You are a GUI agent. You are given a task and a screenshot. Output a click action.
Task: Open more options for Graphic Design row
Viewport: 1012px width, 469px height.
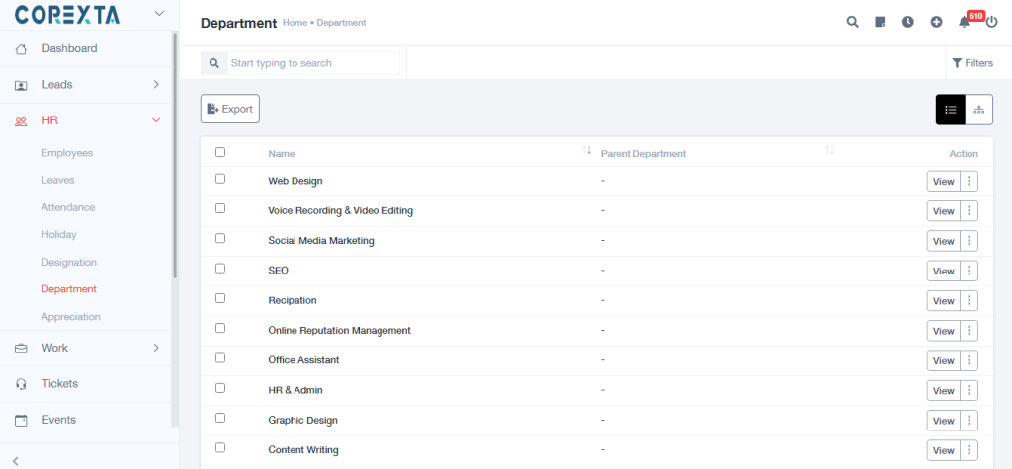[x=970, y=421]
